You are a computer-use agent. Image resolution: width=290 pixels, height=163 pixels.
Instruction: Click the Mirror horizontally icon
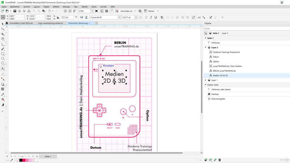point(82,17)
